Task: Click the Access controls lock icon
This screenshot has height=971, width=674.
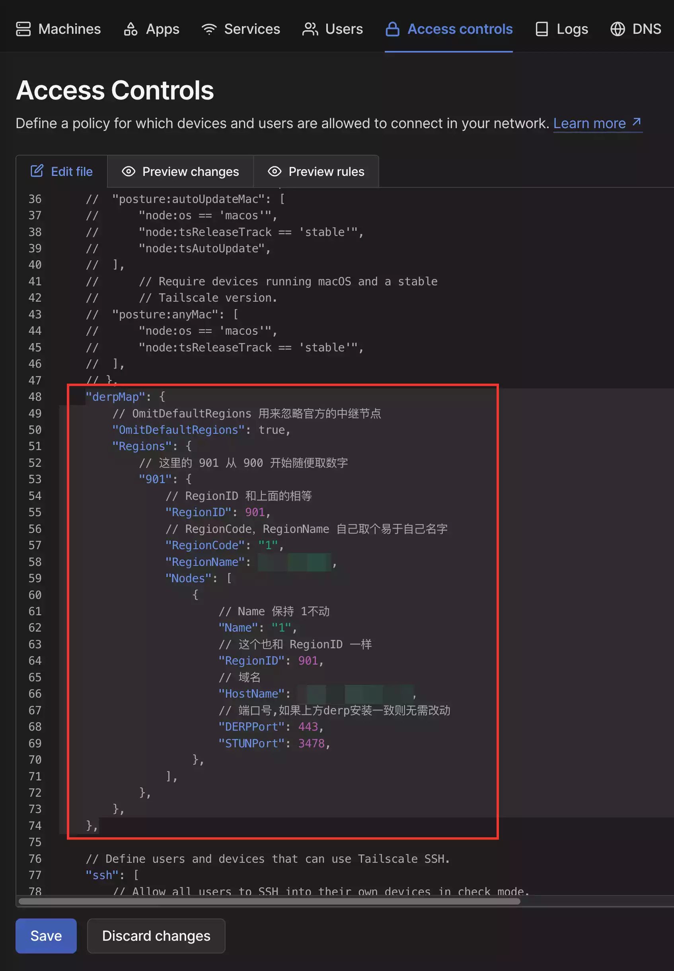Action: (x=392, y=29)
